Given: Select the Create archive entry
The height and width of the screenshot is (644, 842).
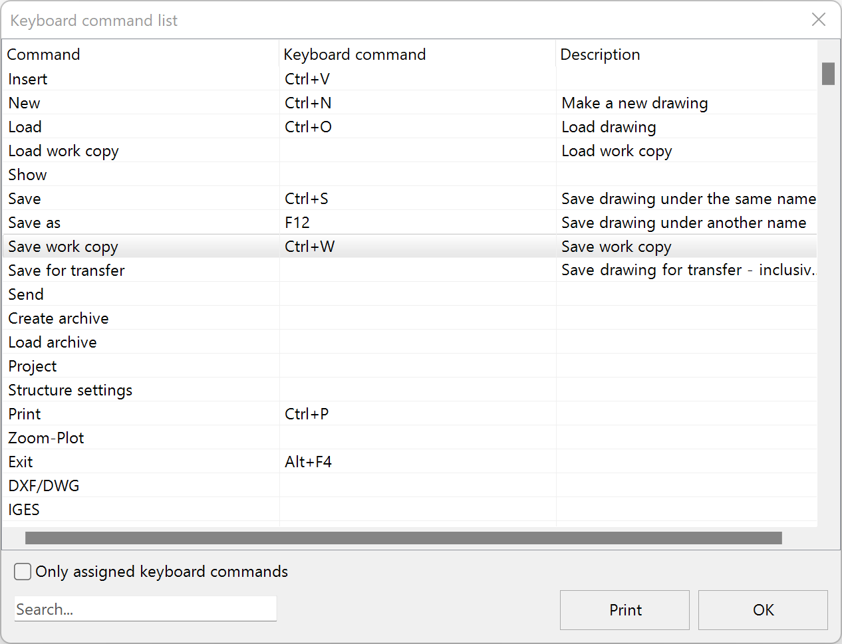Looking at the screenshot, I should (x=133, y=318).
